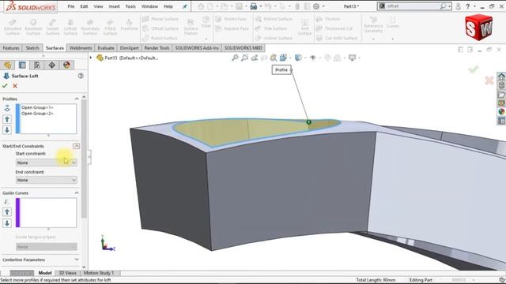Image resolution: width=506 pixels, height=284 pixels.
Task: Click the Profile callout label in viewport
Action: click(x=281, y=70)
